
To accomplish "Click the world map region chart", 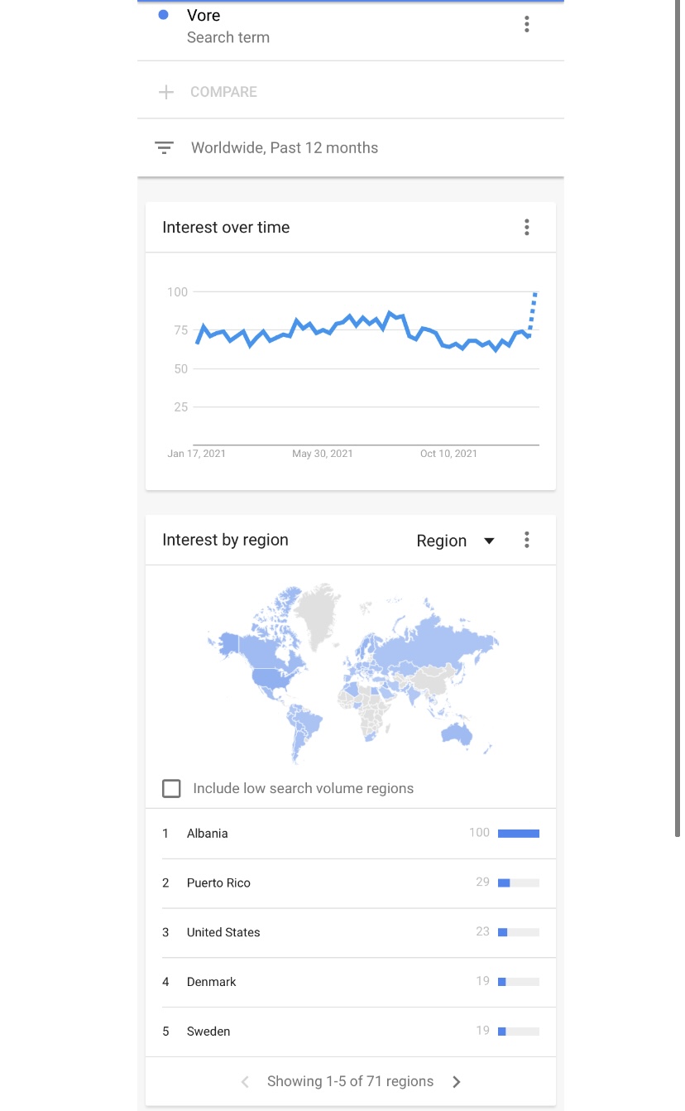I will point(352,673).
